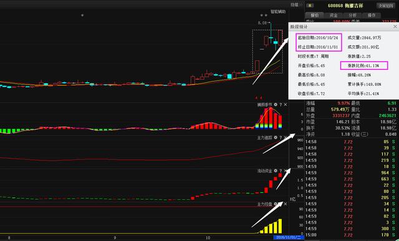
Task: Expand the 收益(三) quarter selector
Action: 365,135
